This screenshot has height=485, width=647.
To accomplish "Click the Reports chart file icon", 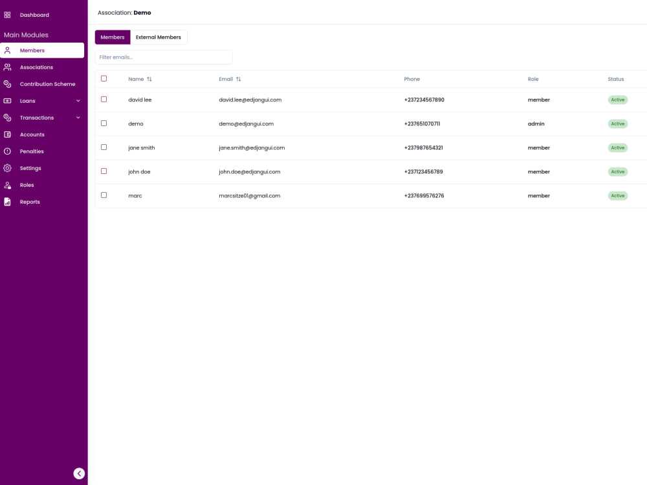I will [7, 202].
